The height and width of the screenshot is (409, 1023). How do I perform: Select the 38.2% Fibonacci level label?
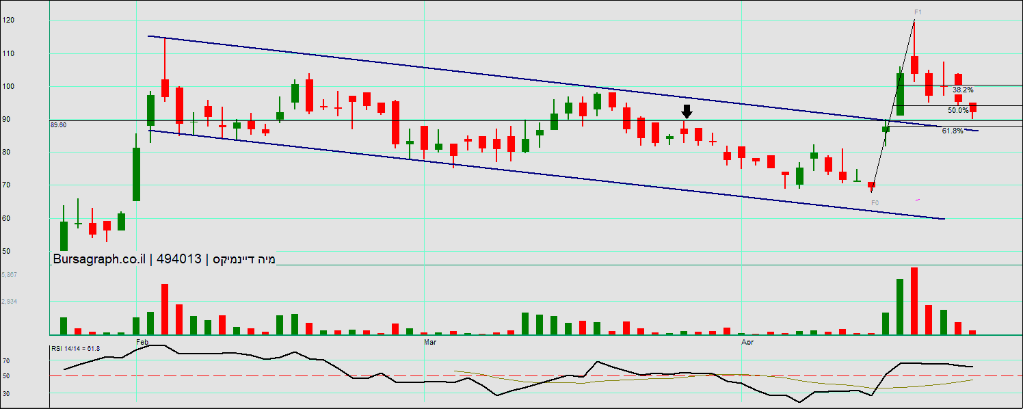tap(963, 90)
